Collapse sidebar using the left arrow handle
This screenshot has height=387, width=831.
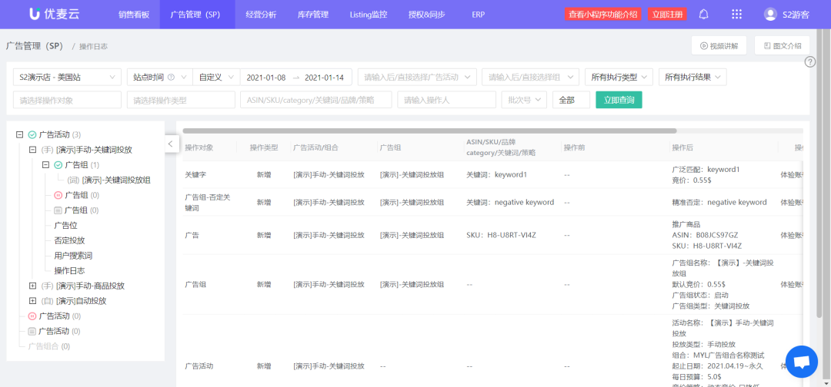point(172,144)
